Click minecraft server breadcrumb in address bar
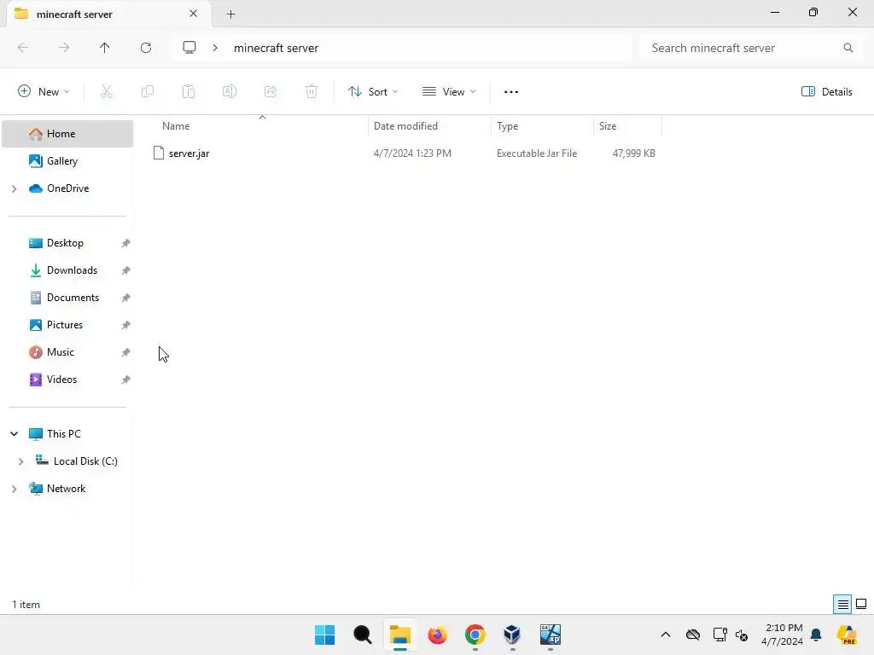 click(276, 48)
